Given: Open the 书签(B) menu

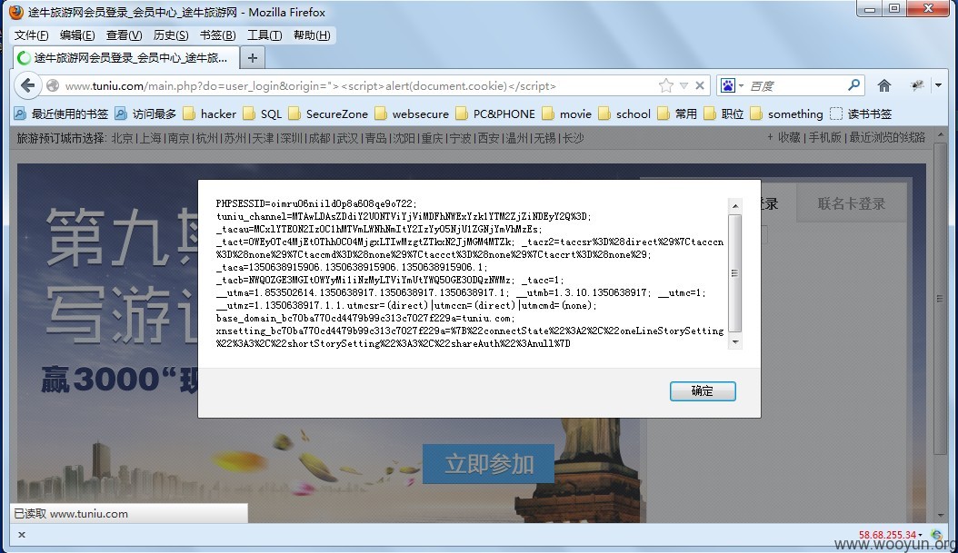Looking at the screenshot, I should coord(217,35).
